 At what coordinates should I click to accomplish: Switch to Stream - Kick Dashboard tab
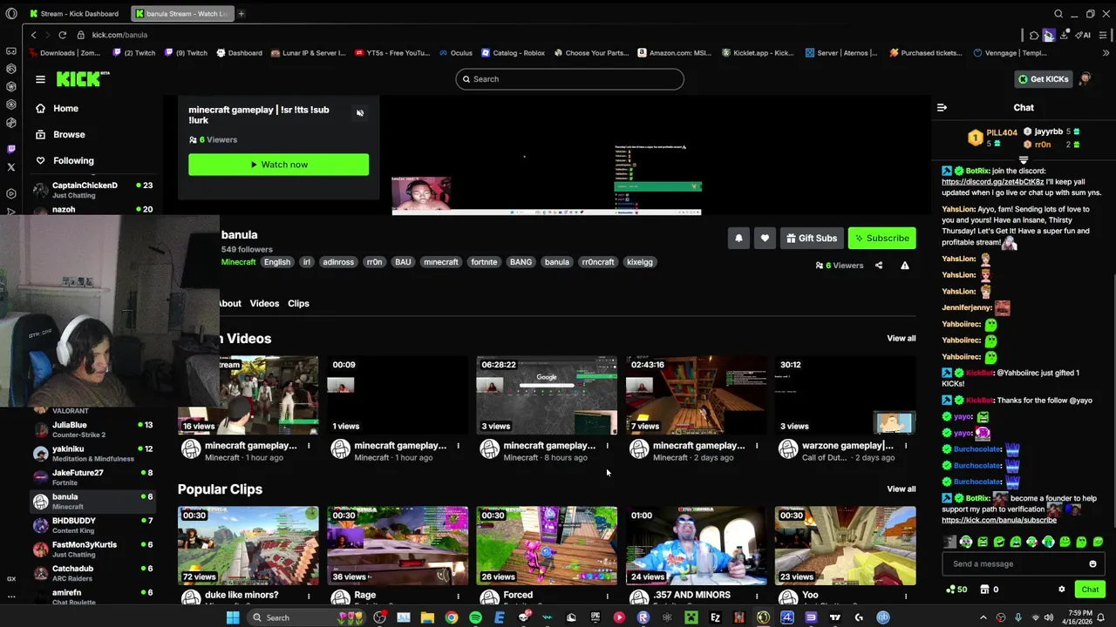(75, 14)
